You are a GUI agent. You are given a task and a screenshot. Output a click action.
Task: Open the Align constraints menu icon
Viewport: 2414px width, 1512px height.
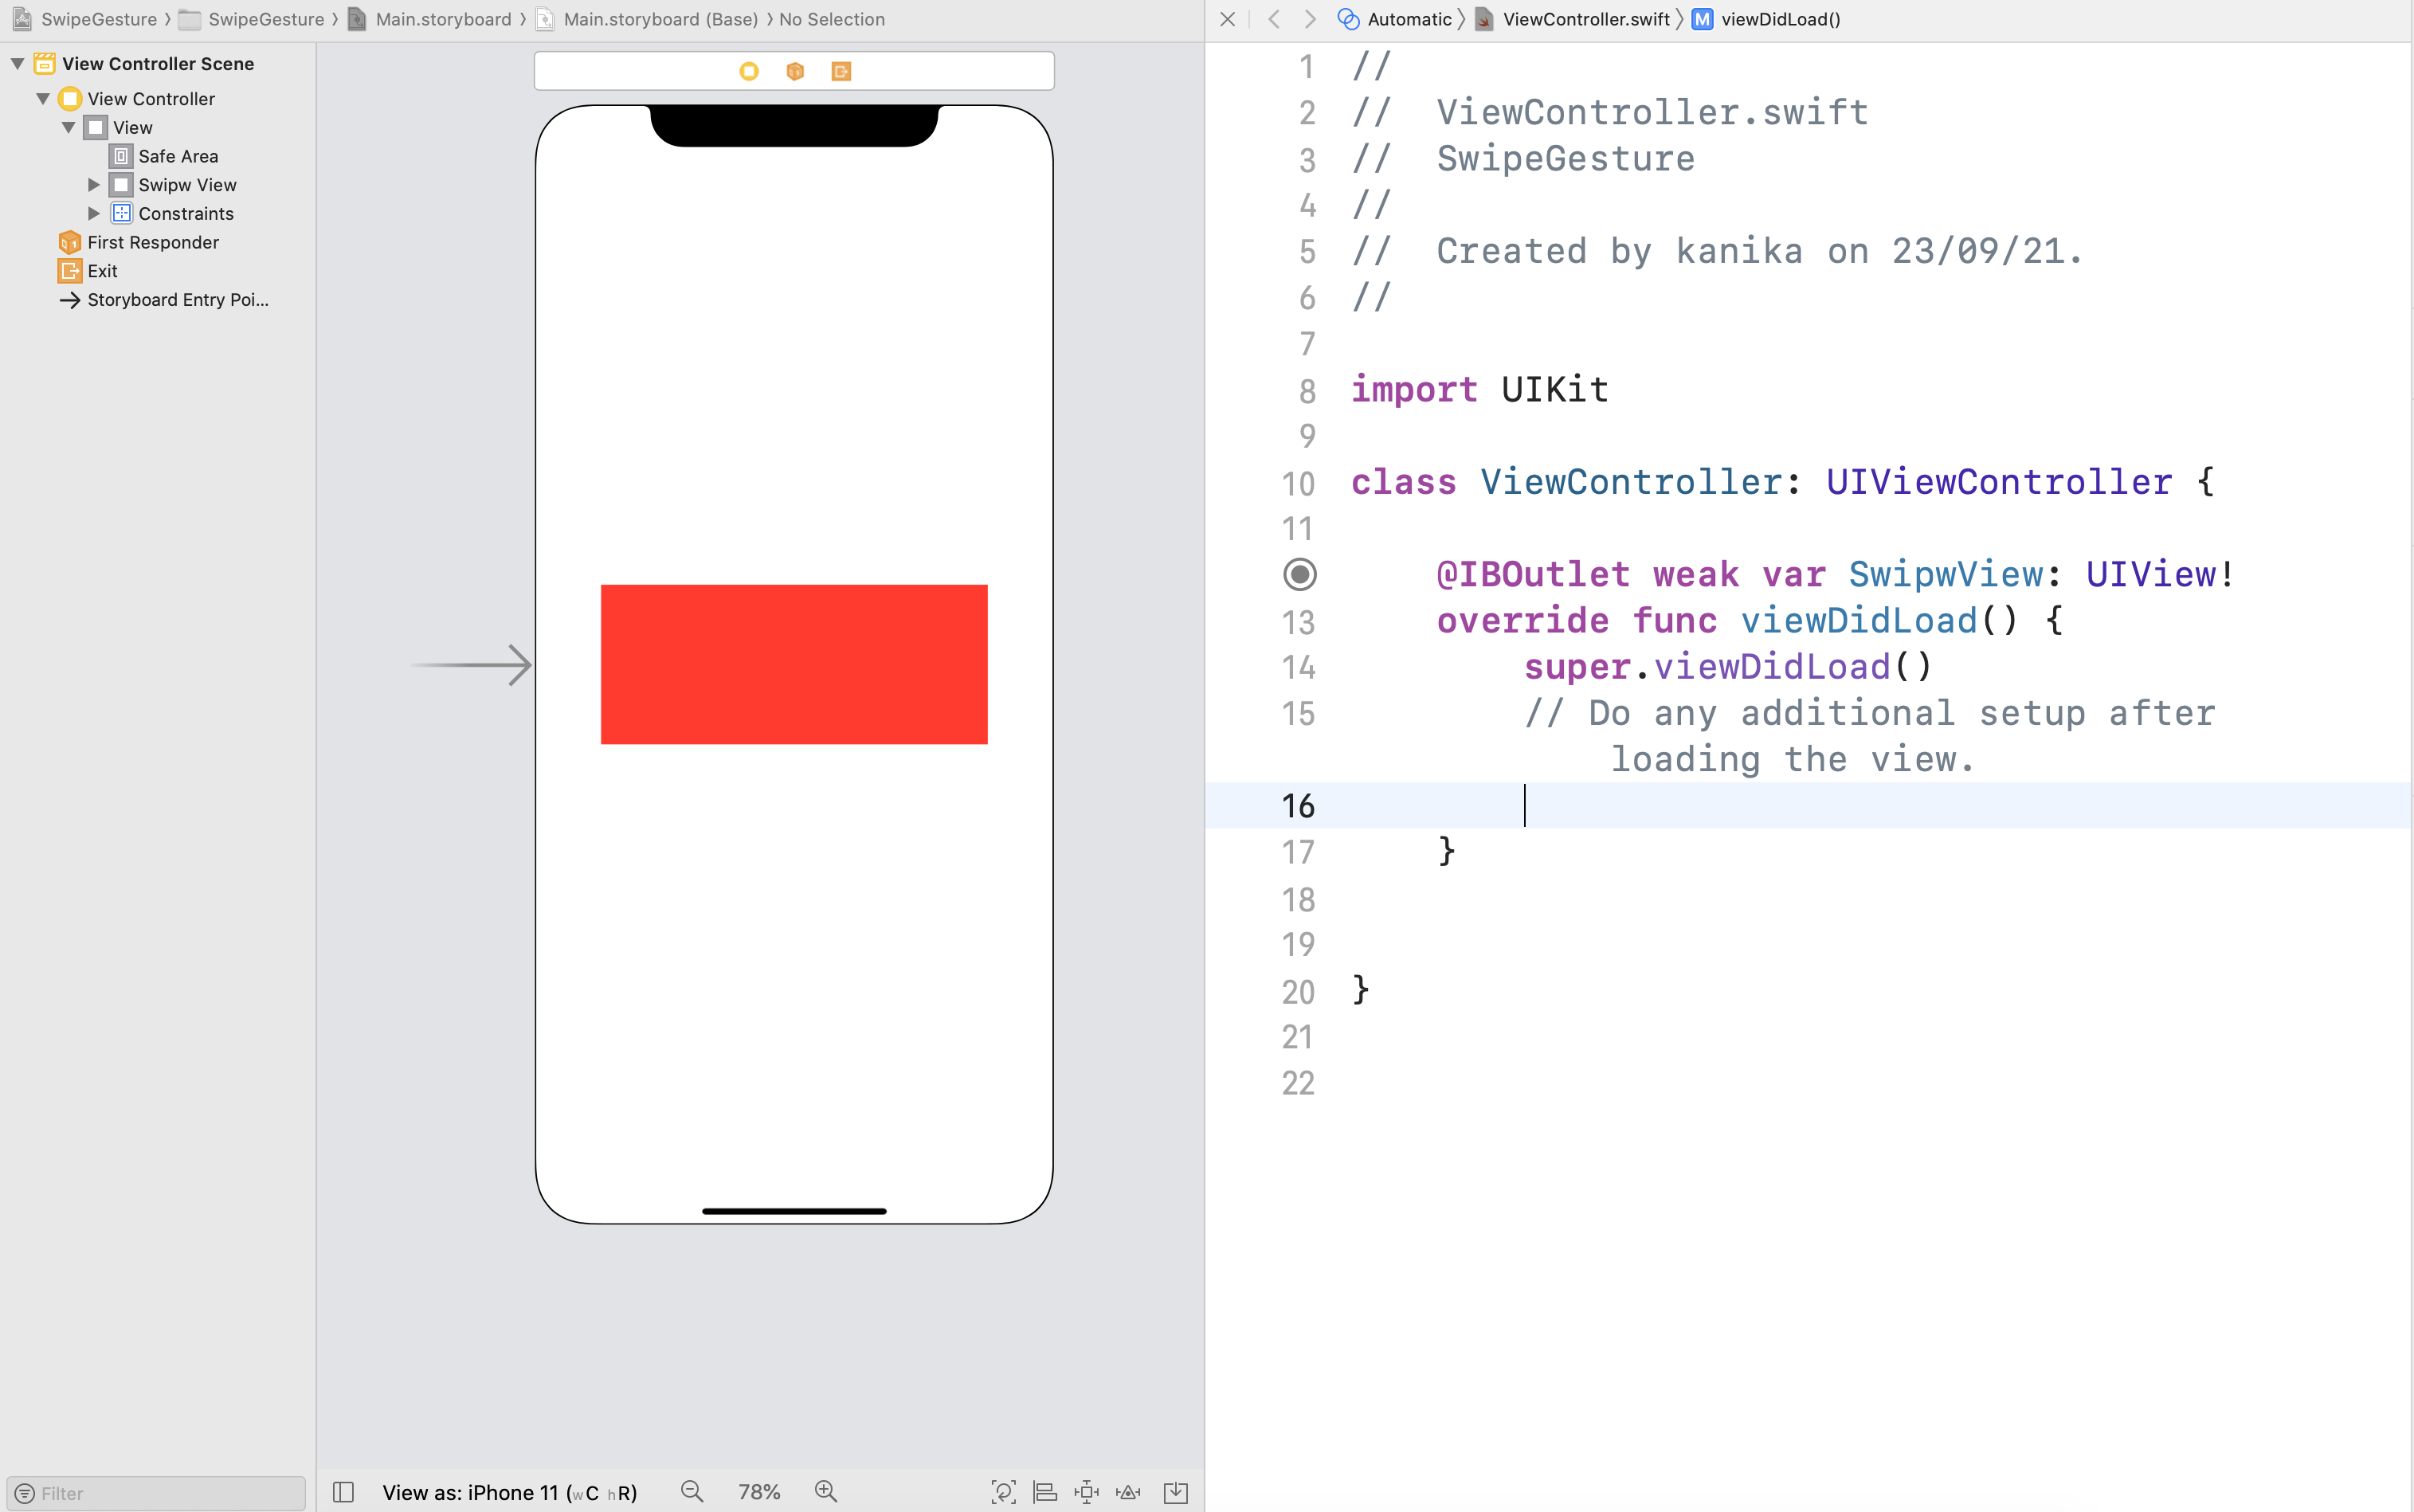coord(1045,1492)
